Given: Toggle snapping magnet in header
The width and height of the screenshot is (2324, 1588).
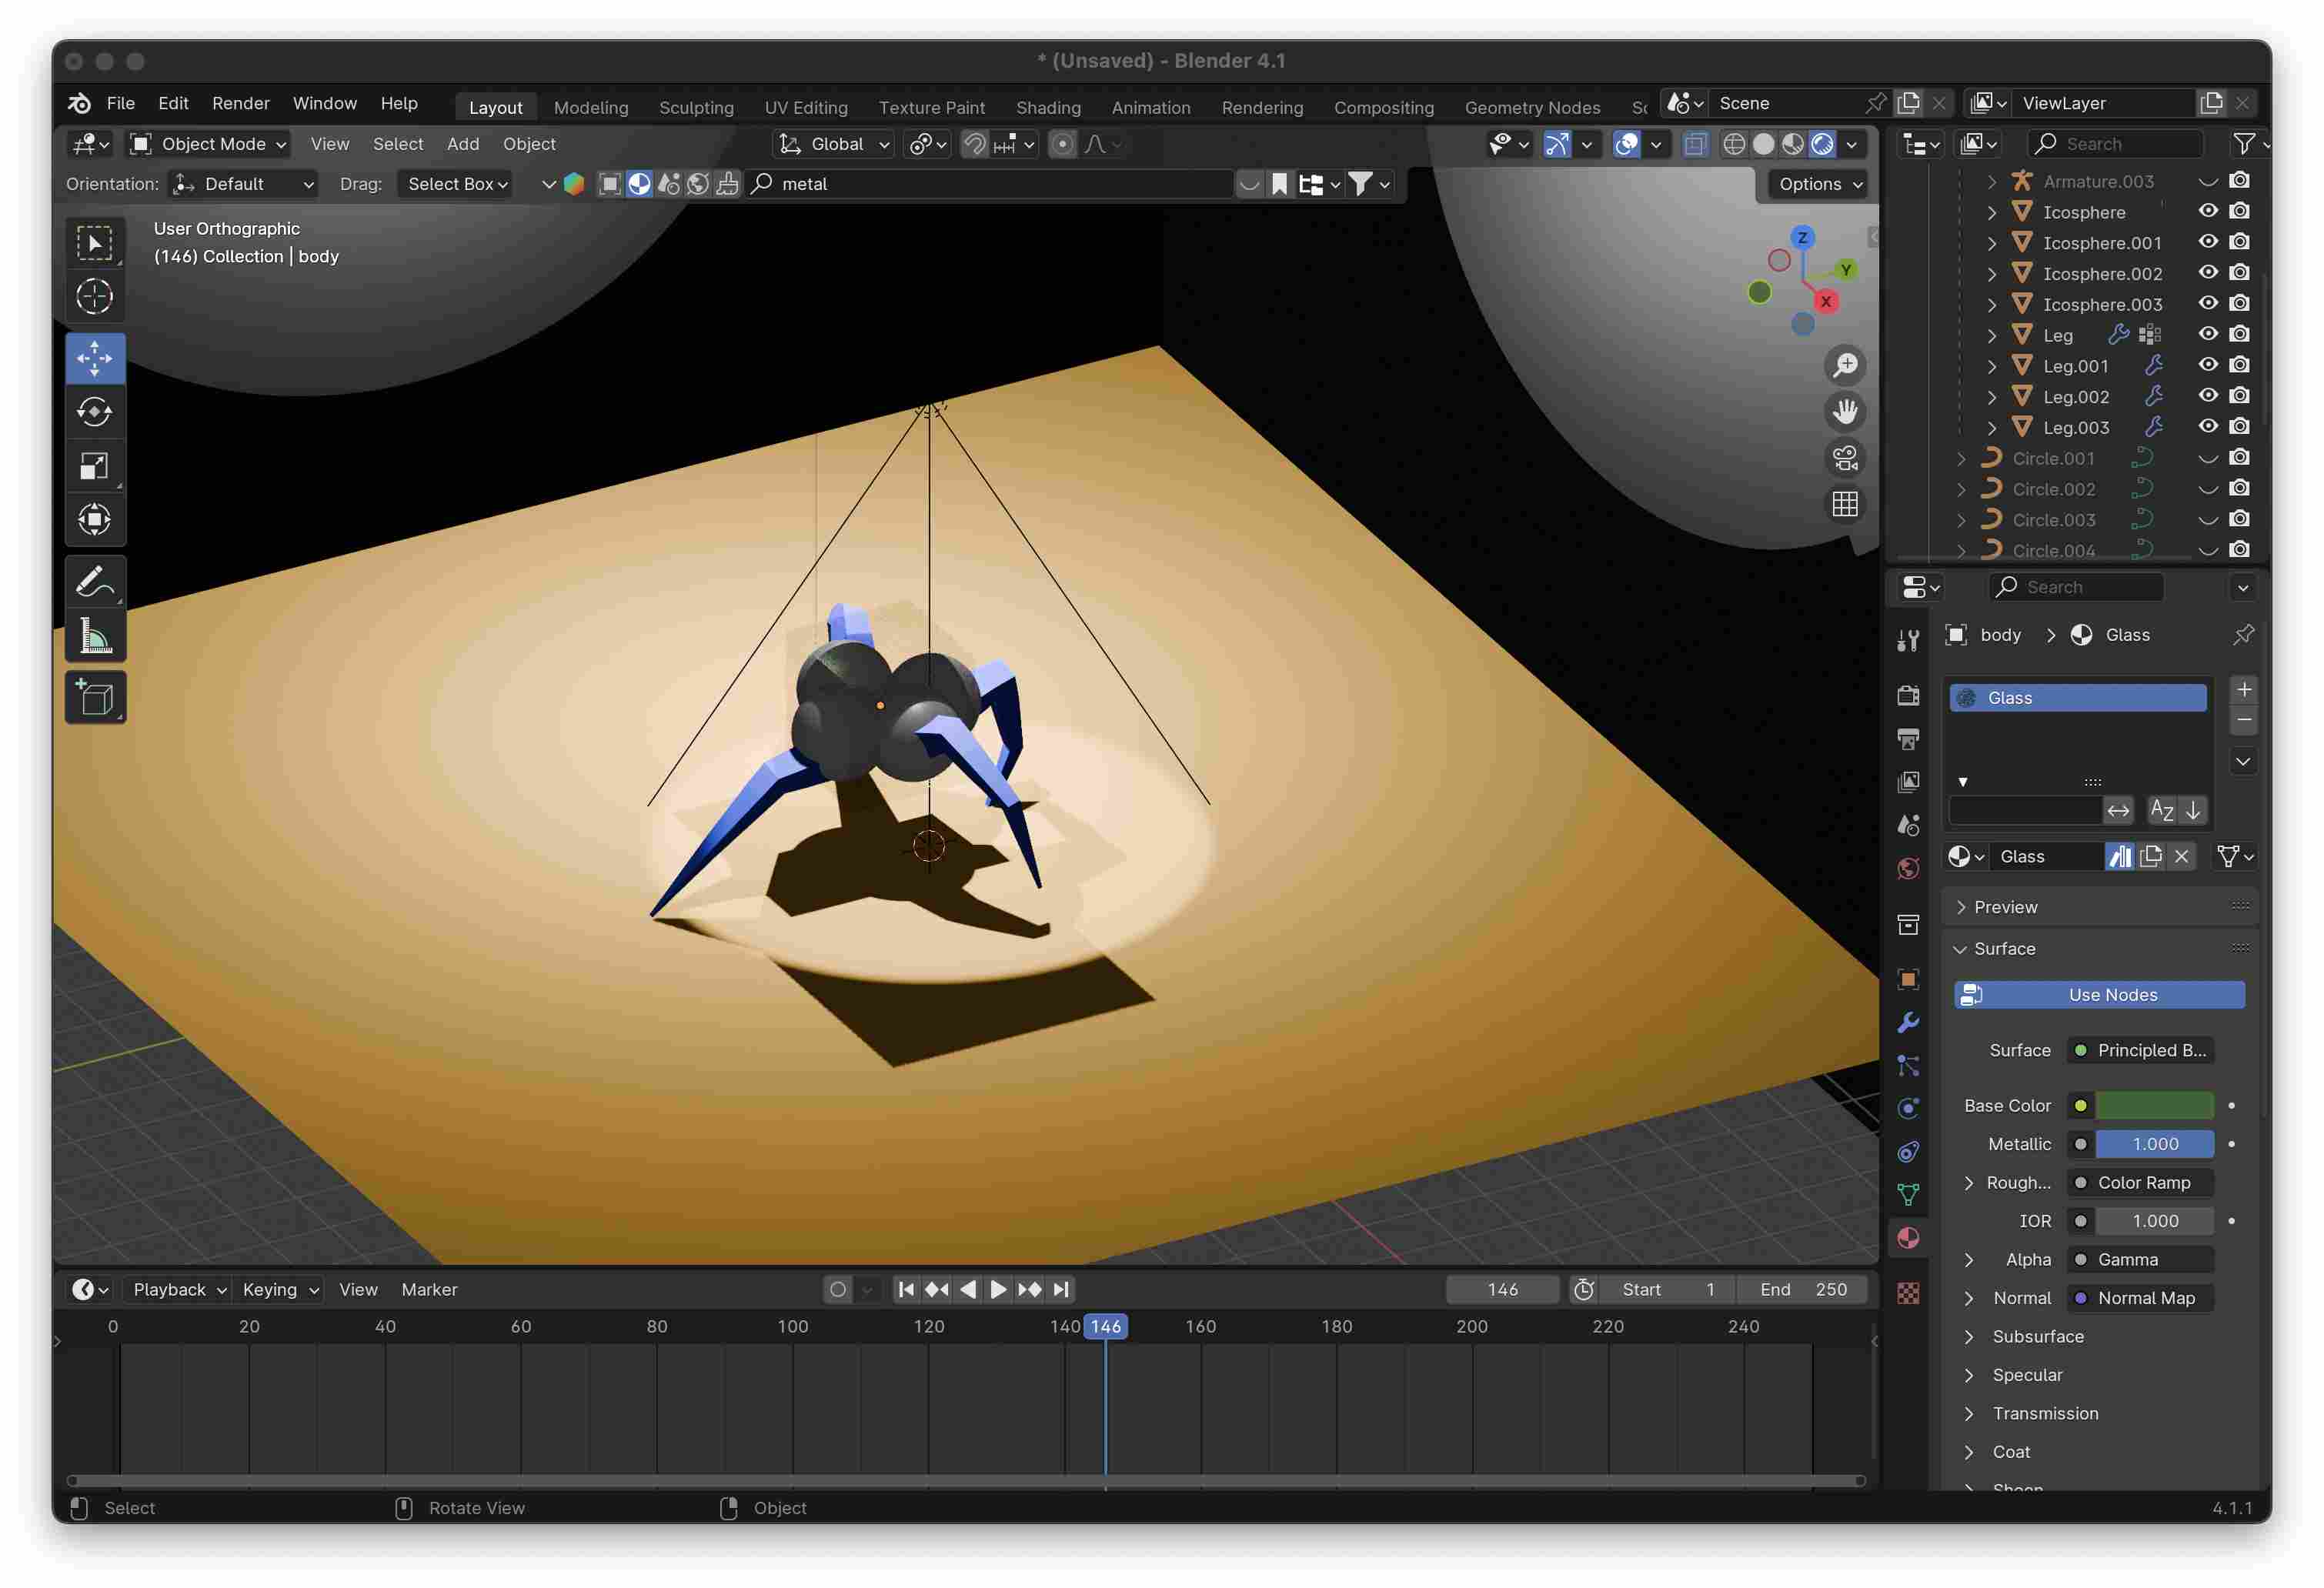Looking at the screenshot, I should pyautogui.click(x=974, y=144).
